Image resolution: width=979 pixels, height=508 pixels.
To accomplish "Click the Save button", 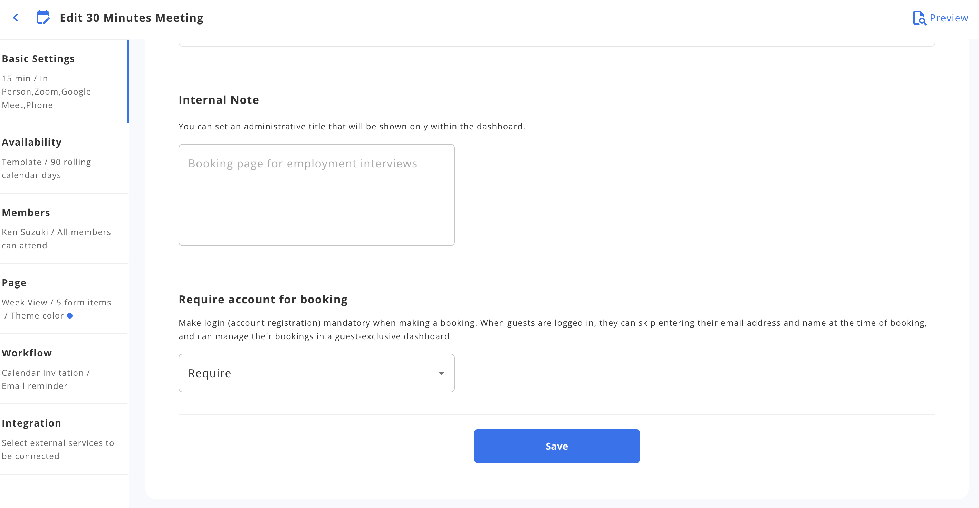I will click(x=557, y=446).
